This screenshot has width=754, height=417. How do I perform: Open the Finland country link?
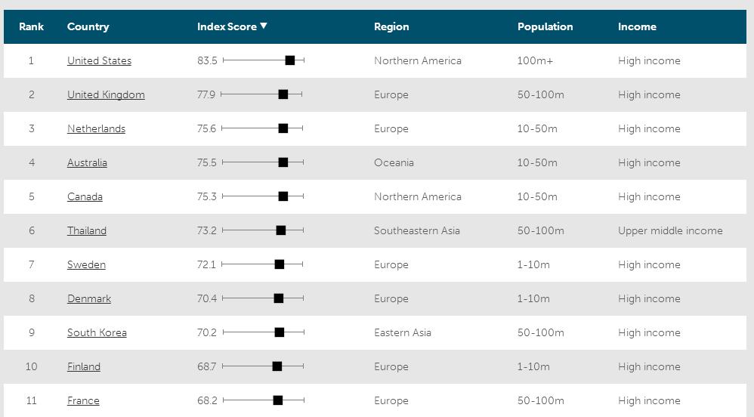coord(84,366)
